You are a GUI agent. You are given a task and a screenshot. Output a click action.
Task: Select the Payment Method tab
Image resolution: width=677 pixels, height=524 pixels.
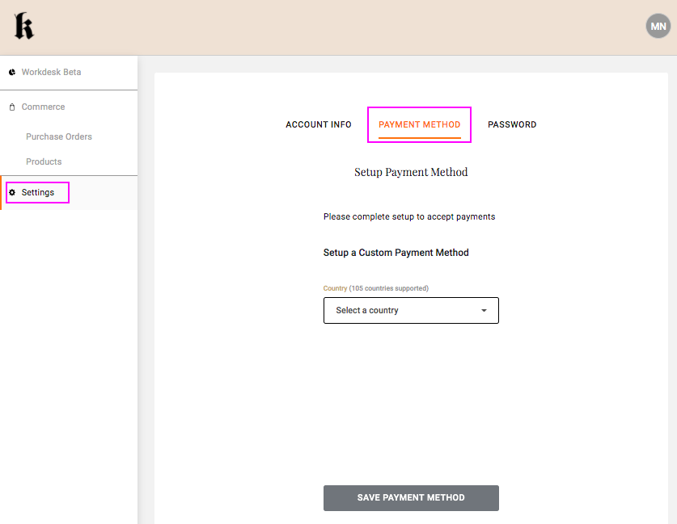(x=419, y=125)
